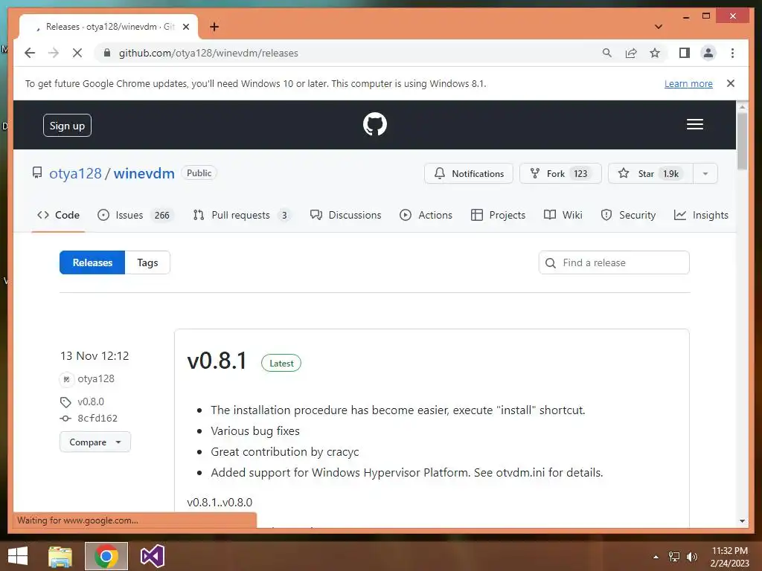Open the Pull requests tab
This screenshot has width=762, height=571.
pos(242,215)
